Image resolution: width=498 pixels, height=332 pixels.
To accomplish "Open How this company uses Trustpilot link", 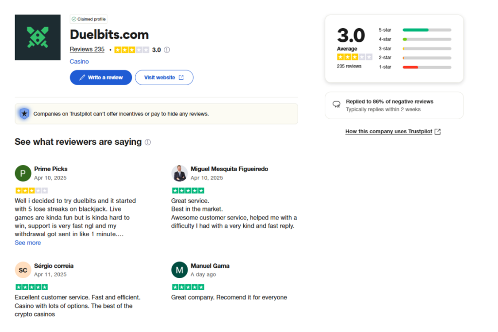I will pyautogui.click(x=389, y=131).
